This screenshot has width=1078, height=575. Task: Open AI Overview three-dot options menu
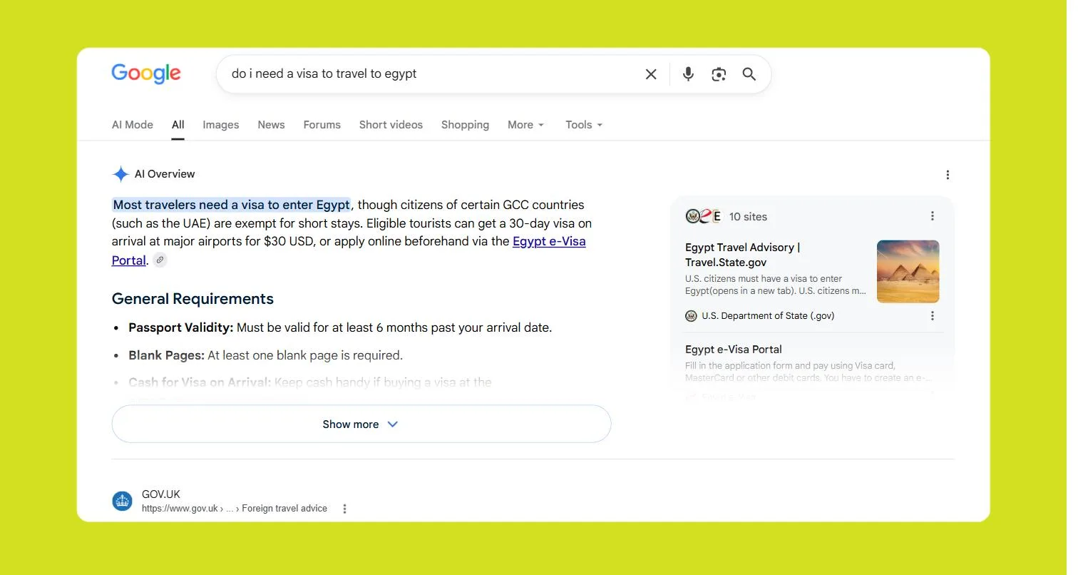point(948,175)
